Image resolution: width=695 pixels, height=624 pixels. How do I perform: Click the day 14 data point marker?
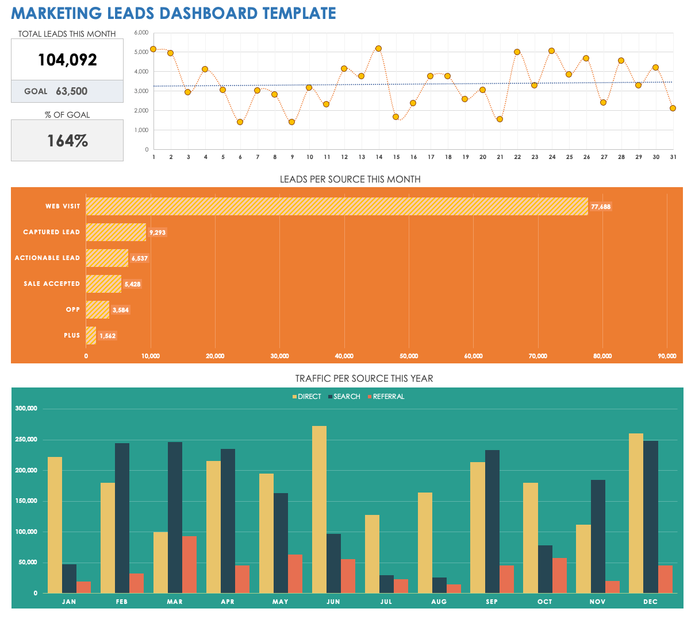378,49
